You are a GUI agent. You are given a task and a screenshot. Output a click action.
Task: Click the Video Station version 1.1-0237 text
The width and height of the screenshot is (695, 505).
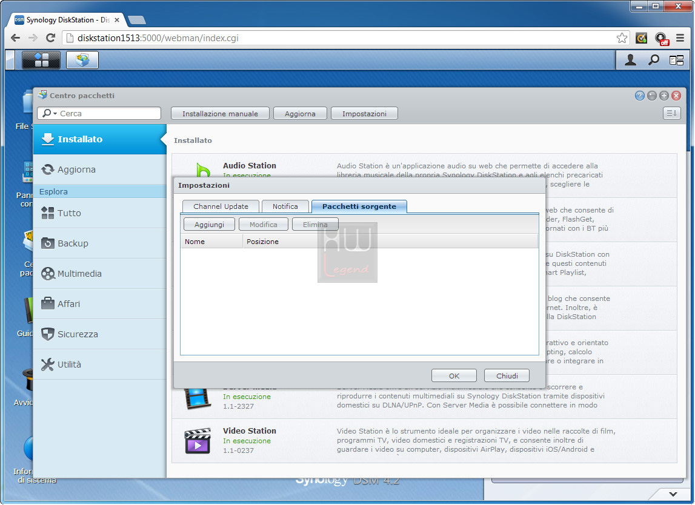tap(239, 451)
